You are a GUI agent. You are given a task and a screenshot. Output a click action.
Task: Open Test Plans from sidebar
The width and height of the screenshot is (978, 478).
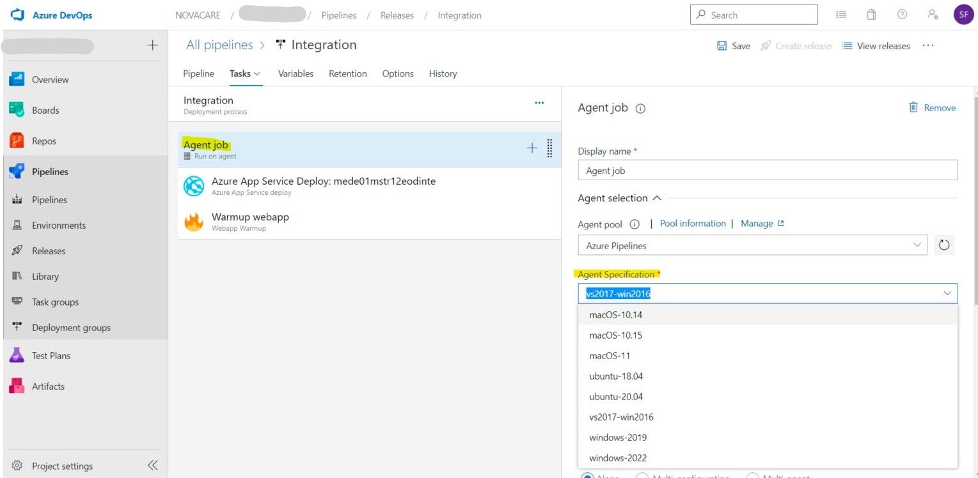(51, 355)
